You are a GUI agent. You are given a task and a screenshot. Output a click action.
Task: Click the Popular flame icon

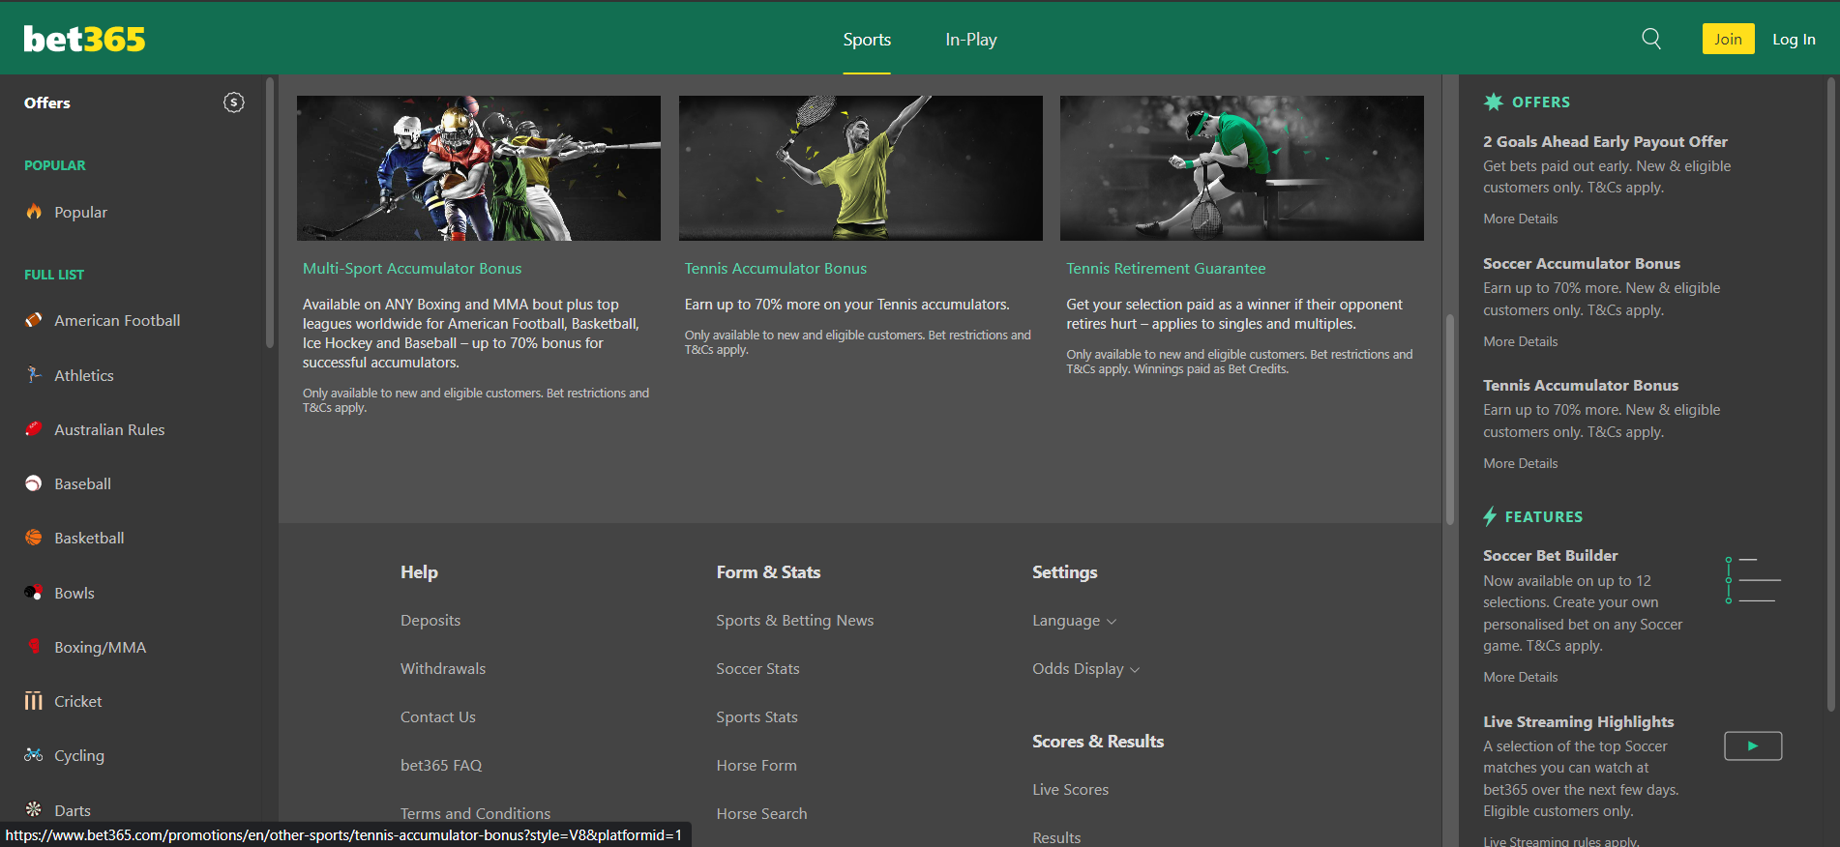pos(34,212)
